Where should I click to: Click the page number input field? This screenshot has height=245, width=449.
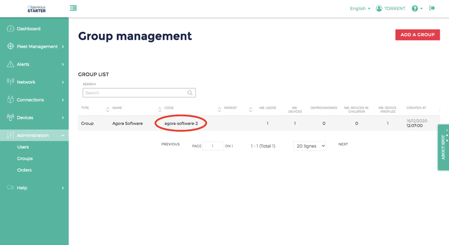click(x=213, y=146)
